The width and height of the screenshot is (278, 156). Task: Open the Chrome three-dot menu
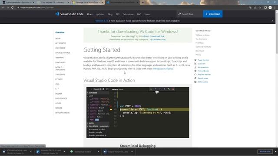tap(275, 8)
